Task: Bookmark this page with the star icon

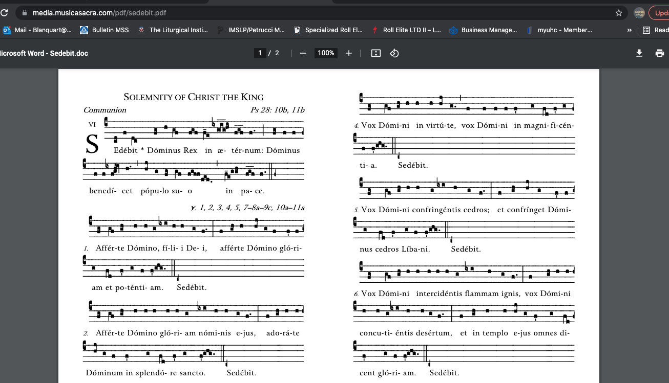Action: (x=619, y=13)
